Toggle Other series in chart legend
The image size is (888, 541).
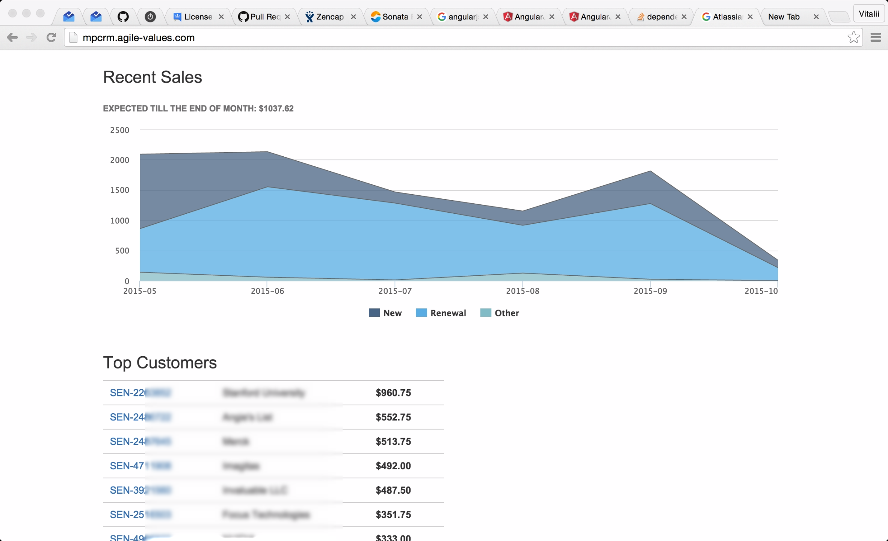point(506,313)
